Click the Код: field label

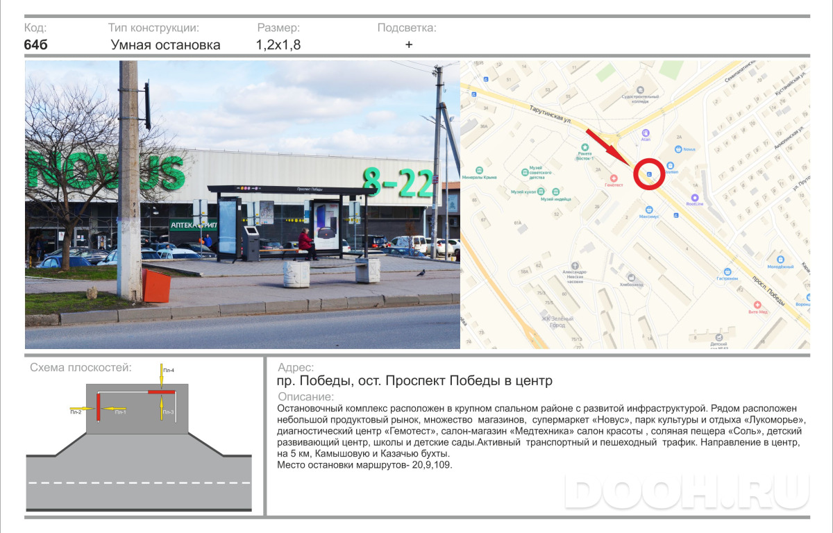click(x=35, y=28)
